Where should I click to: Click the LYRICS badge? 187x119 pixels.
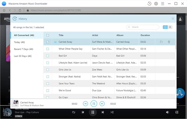pos(18,116)
